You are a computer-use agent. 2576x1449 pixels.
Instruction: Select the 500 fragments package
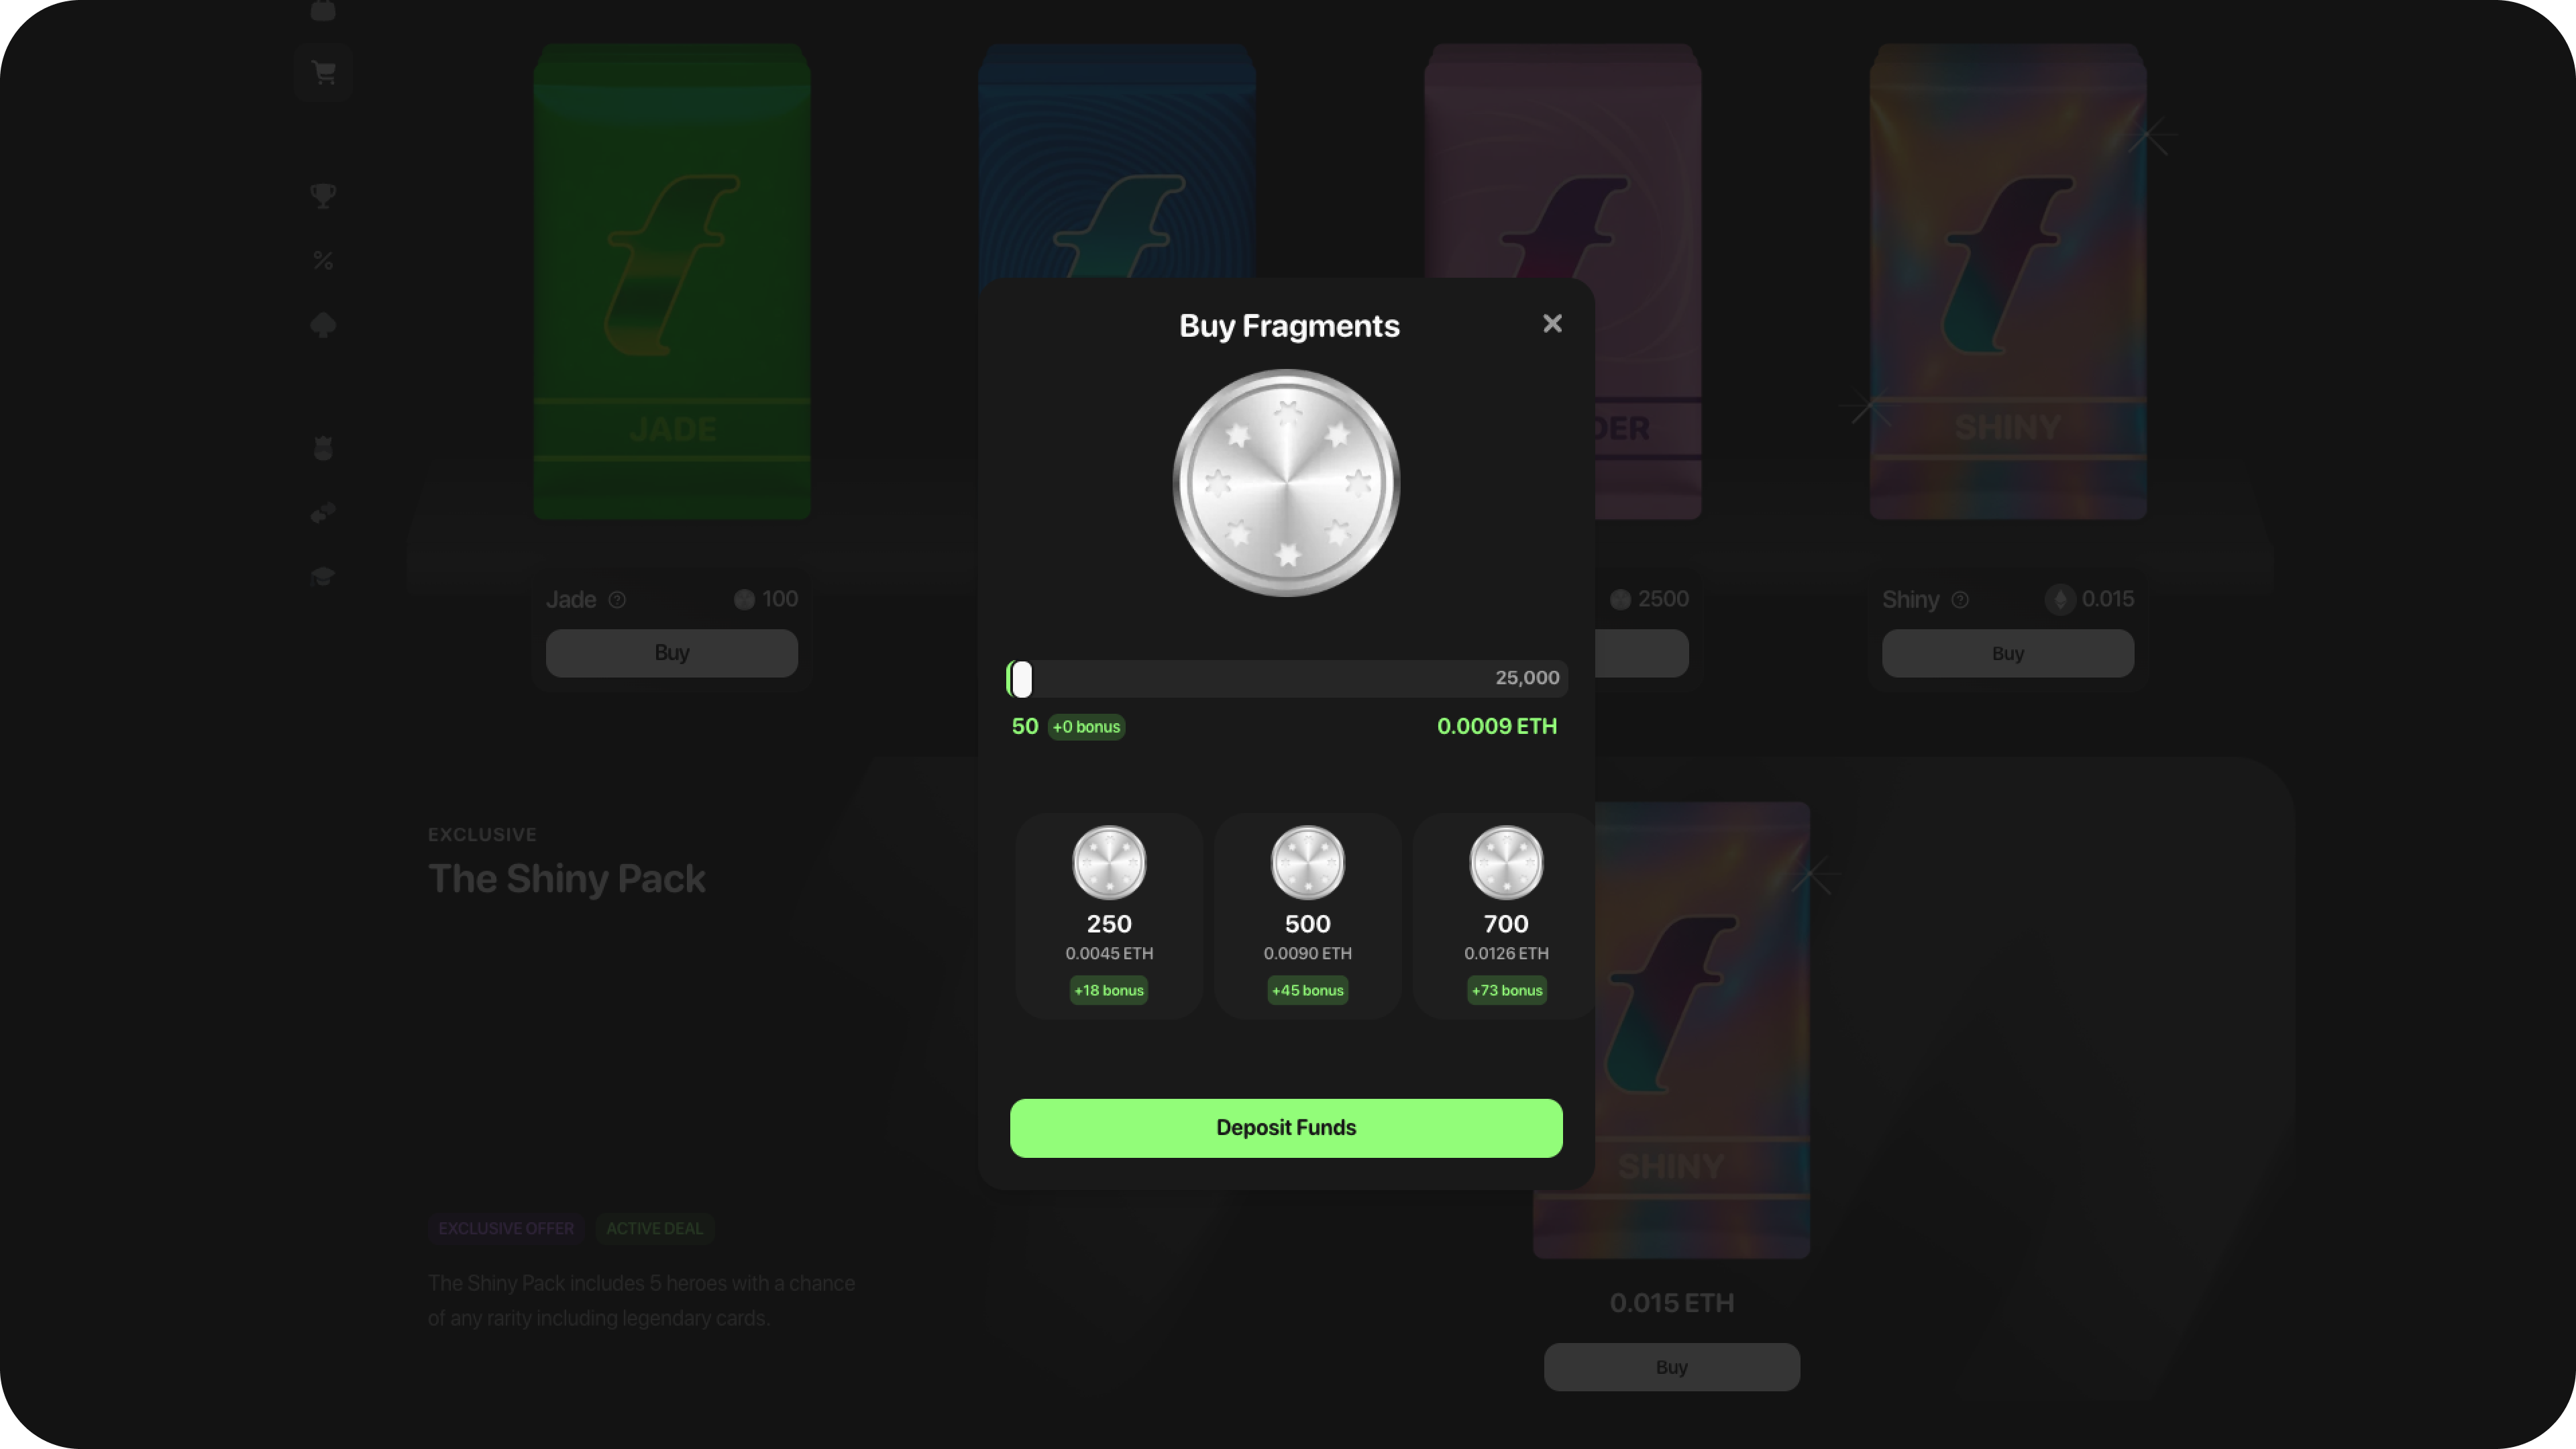[1307, 915]
